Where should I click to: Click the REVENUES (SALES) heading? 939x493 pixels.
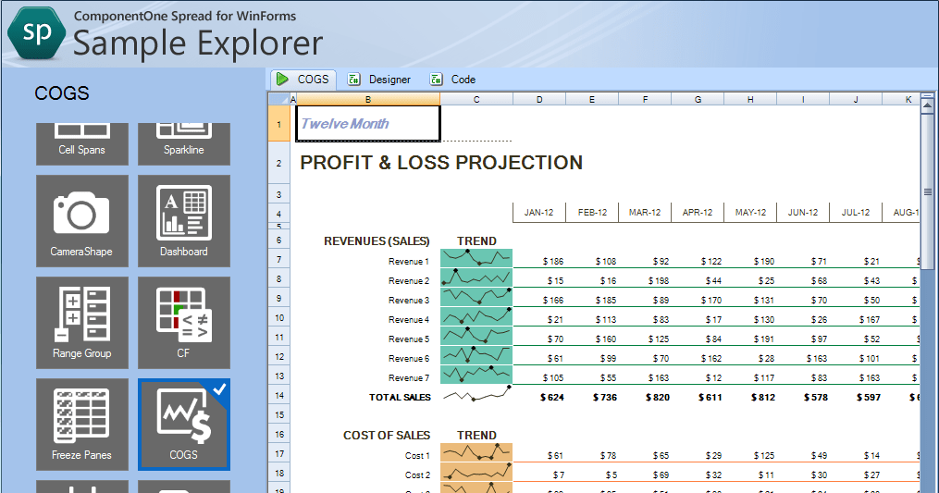377,241
